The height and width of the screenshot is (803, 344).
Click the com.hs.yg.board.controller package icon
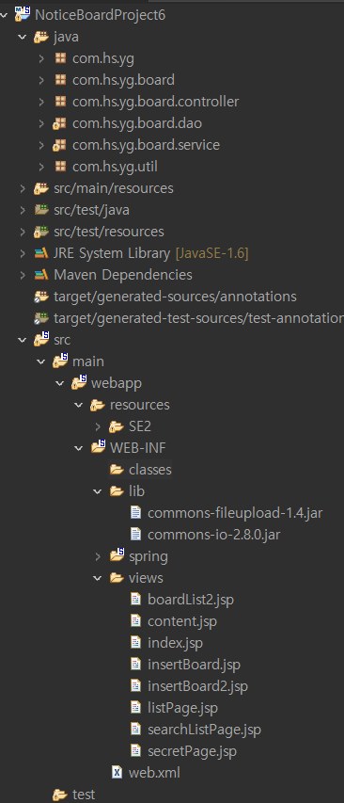tap(60, 102)
